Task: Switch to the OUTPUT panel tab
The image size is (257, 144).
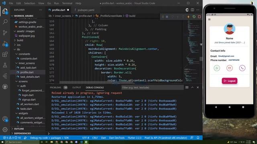Action: (x=77, y=88)
